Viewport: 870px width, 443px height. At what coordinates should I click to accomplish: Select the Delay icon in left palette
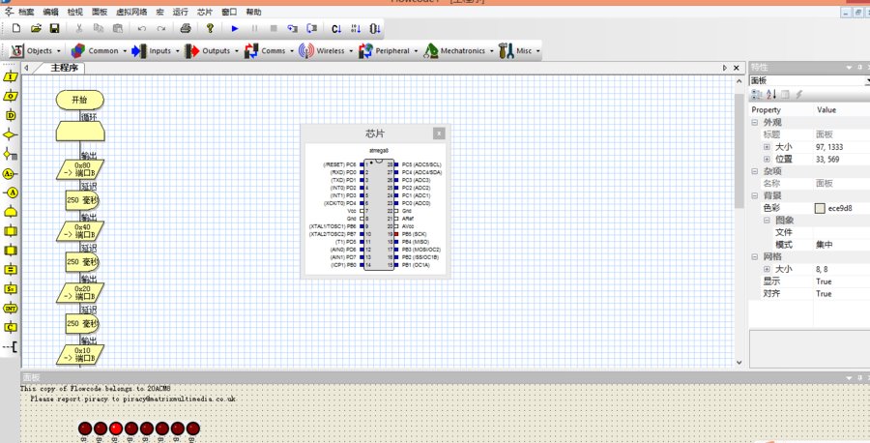point(11,115)
